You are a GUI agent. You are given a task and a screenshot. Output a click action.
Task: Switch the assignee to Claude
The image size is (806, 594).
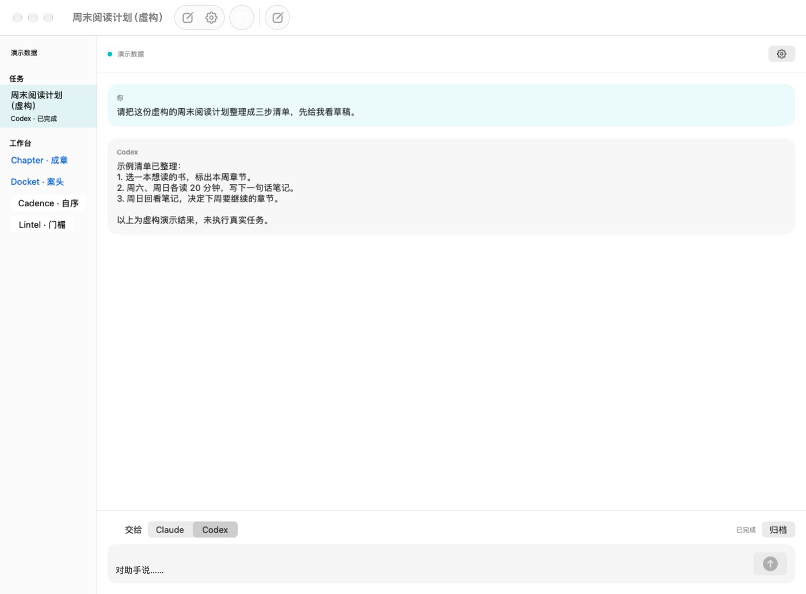(170, 529)
